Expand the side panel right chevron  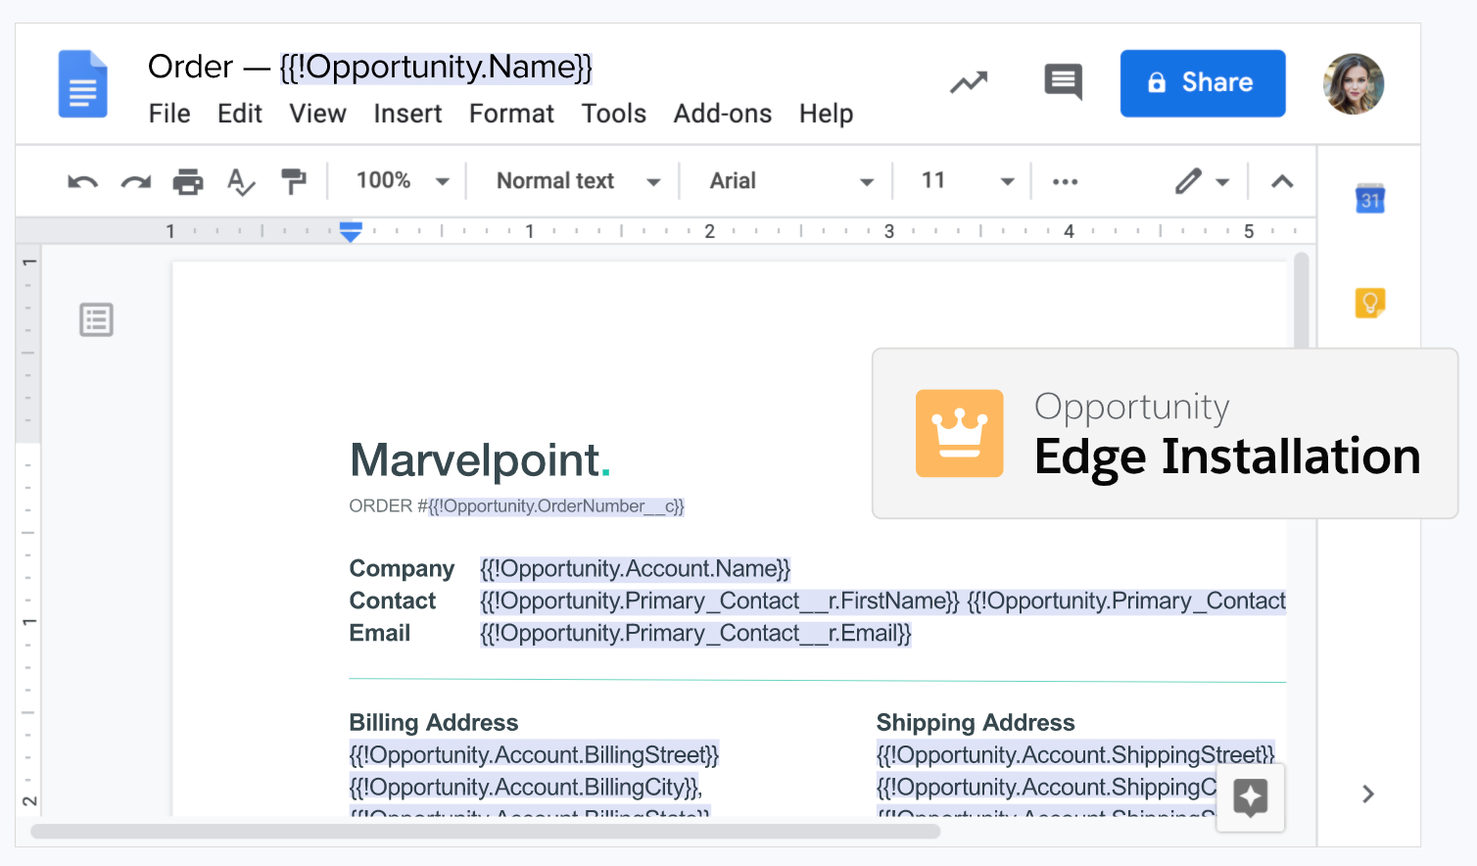(x=1368, y=794)
